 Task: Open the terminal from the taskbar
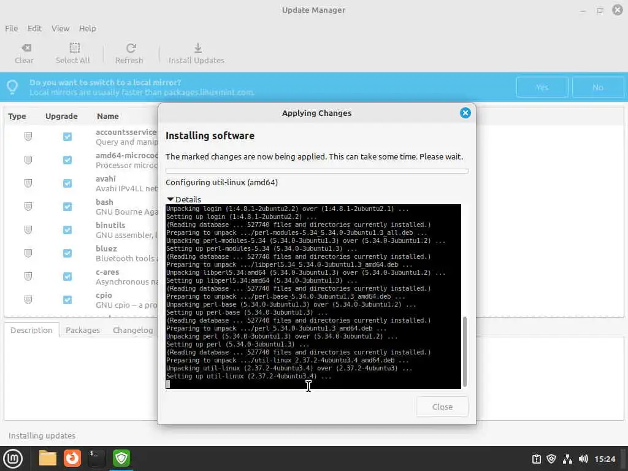click(96, 458)
